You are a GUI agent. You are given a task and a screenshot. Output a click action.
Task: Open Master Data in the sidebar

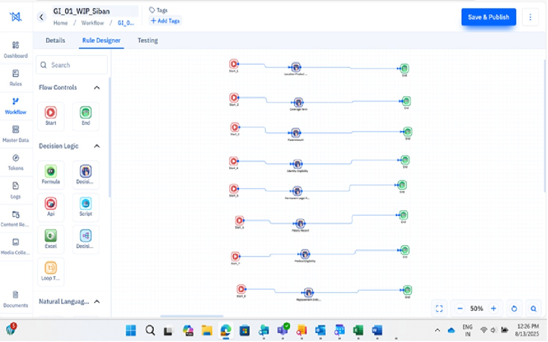coord(15,134)
